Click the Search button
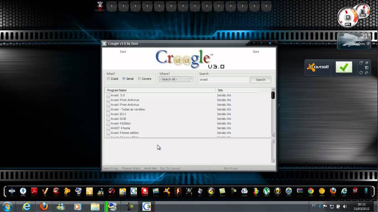The height and width of the screenshot is (212, 378). pos(260,79)
